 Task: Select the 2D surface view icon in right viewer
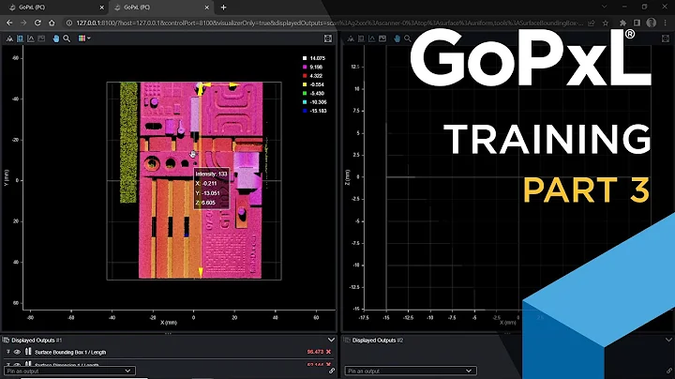coord(361,38)
